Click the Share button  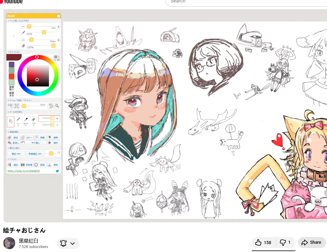[x=312, y=243]
